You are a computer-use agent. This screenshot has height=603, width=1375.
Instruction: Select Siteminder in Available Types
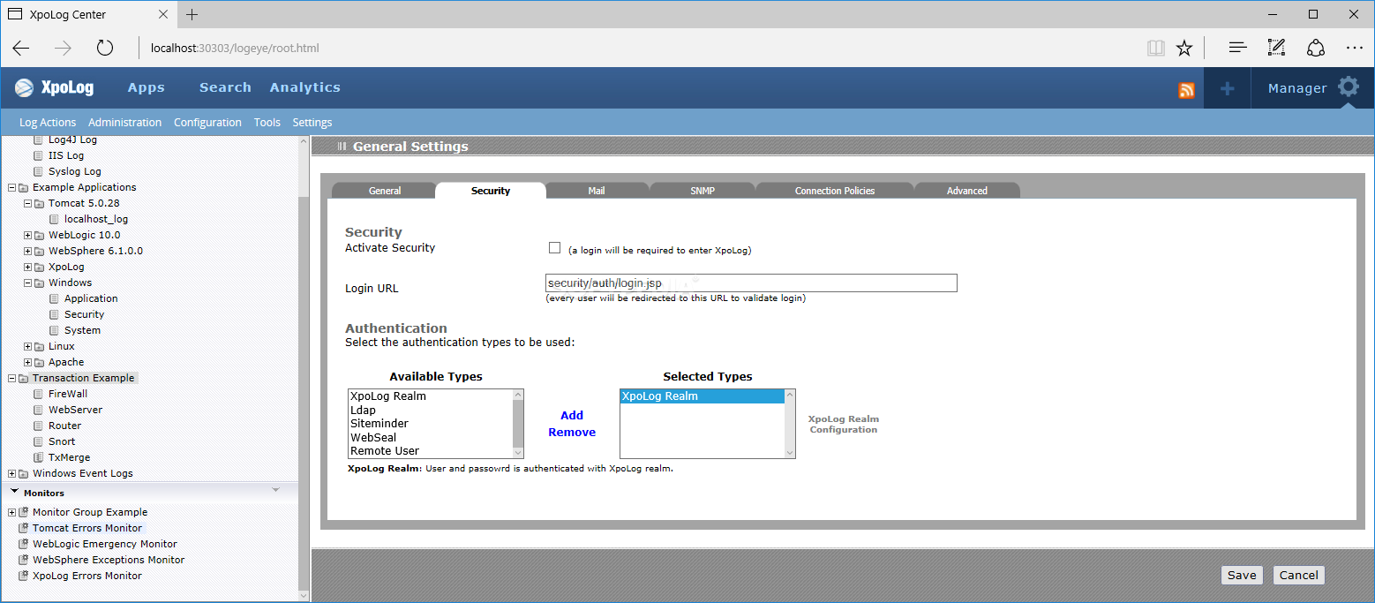point(430,424)
